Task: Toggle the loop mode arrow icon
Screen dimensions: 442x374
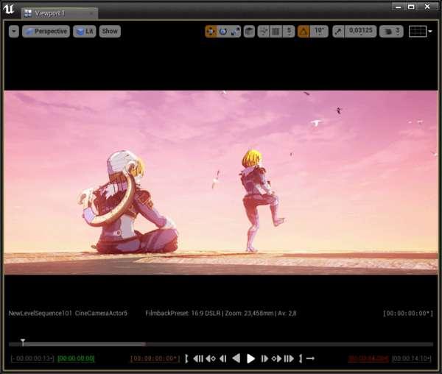Action: click(x=310, y=359)
